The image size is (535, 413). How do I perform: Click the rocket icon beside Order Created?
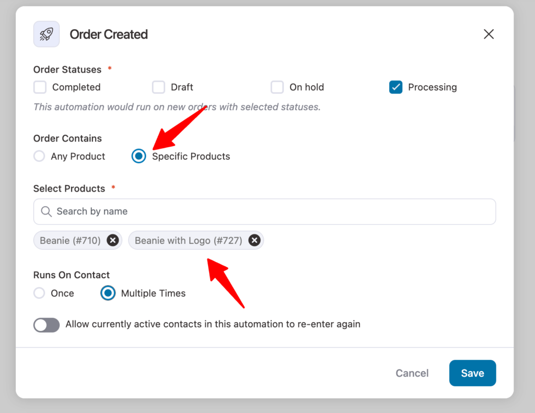[x=46, y=34]
